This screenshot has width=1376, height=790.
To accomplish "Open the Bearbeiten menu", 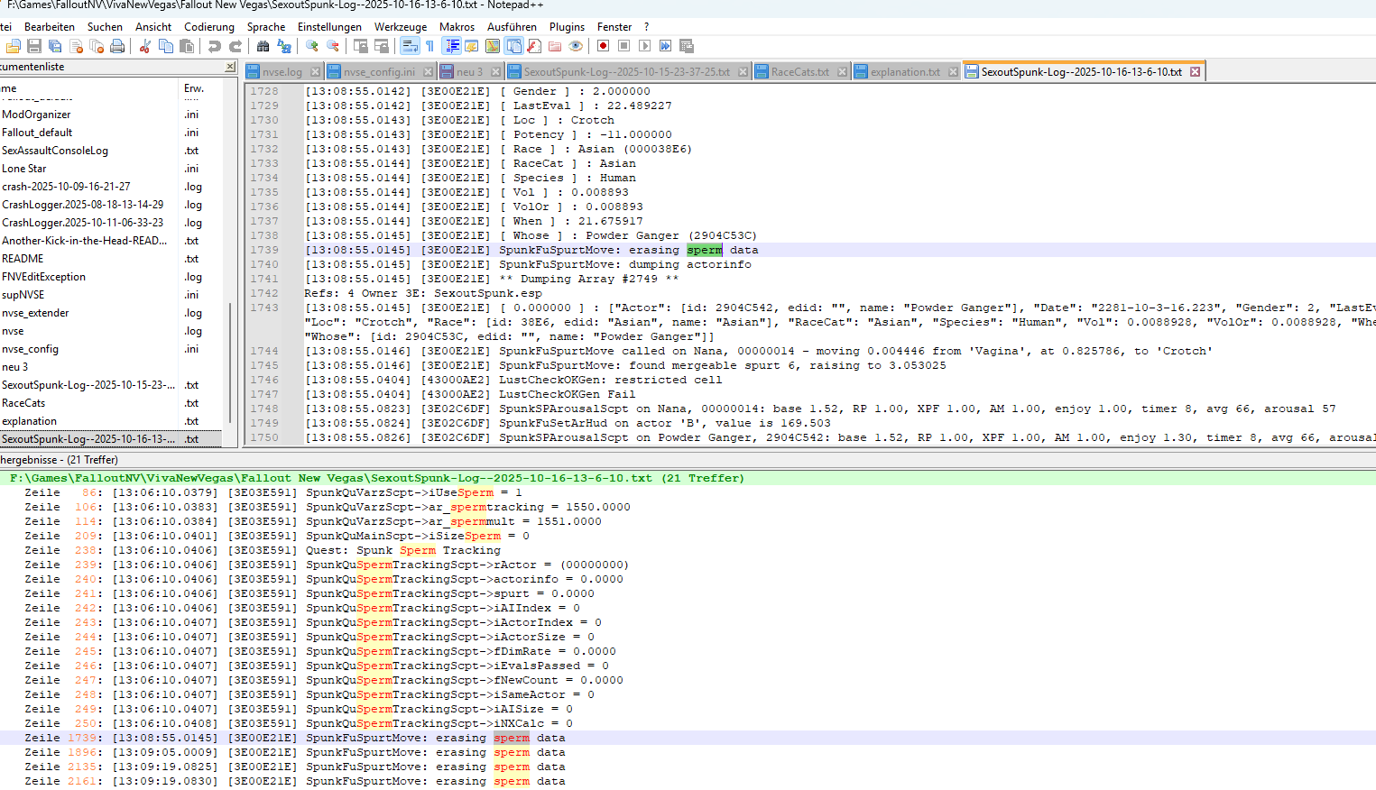I will click(50, 27).
